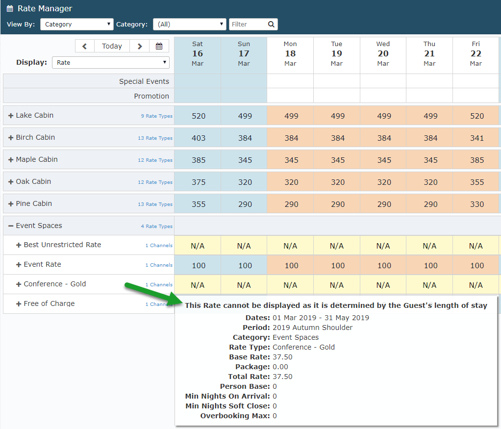Open Maple Cabin 12 Rate Types link

coord(155,160)
